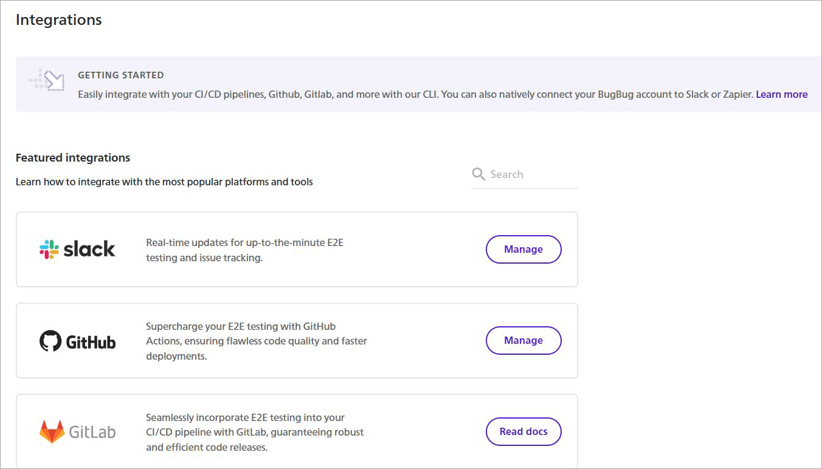Click the 'GitHub' wordmark text

91,342
